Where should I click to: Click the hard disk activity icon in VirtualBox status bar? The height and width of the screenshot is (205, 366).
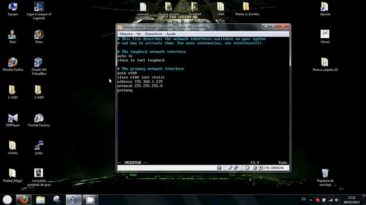coord(219,168)
